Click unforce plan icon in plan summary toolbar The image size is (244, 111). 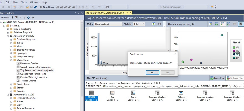click(222, 24)
